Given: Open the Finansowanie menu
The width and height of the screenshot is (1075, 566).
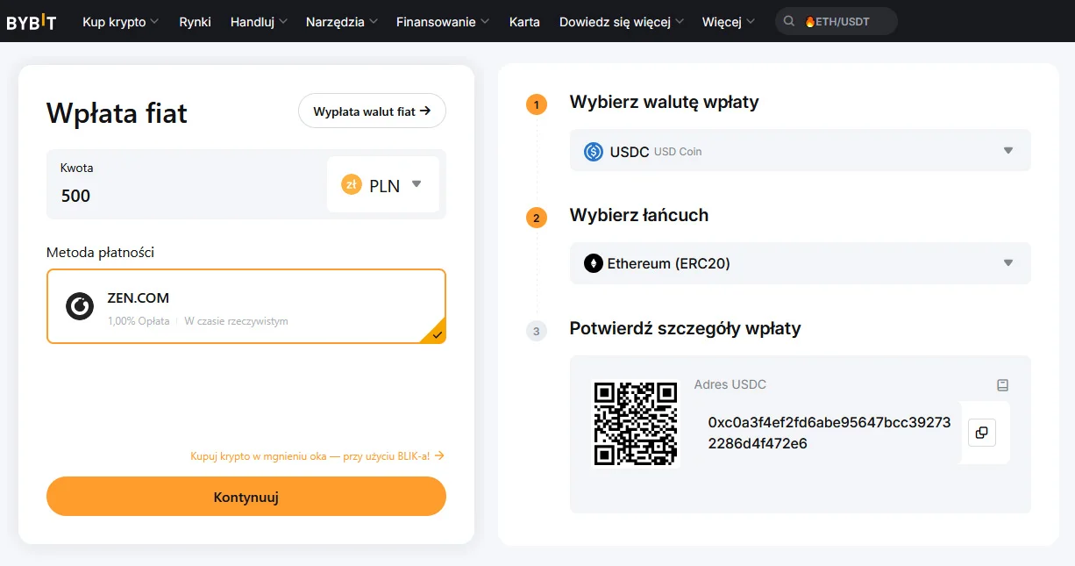Looking at the screenshot, I should click(x=443, y=22).
